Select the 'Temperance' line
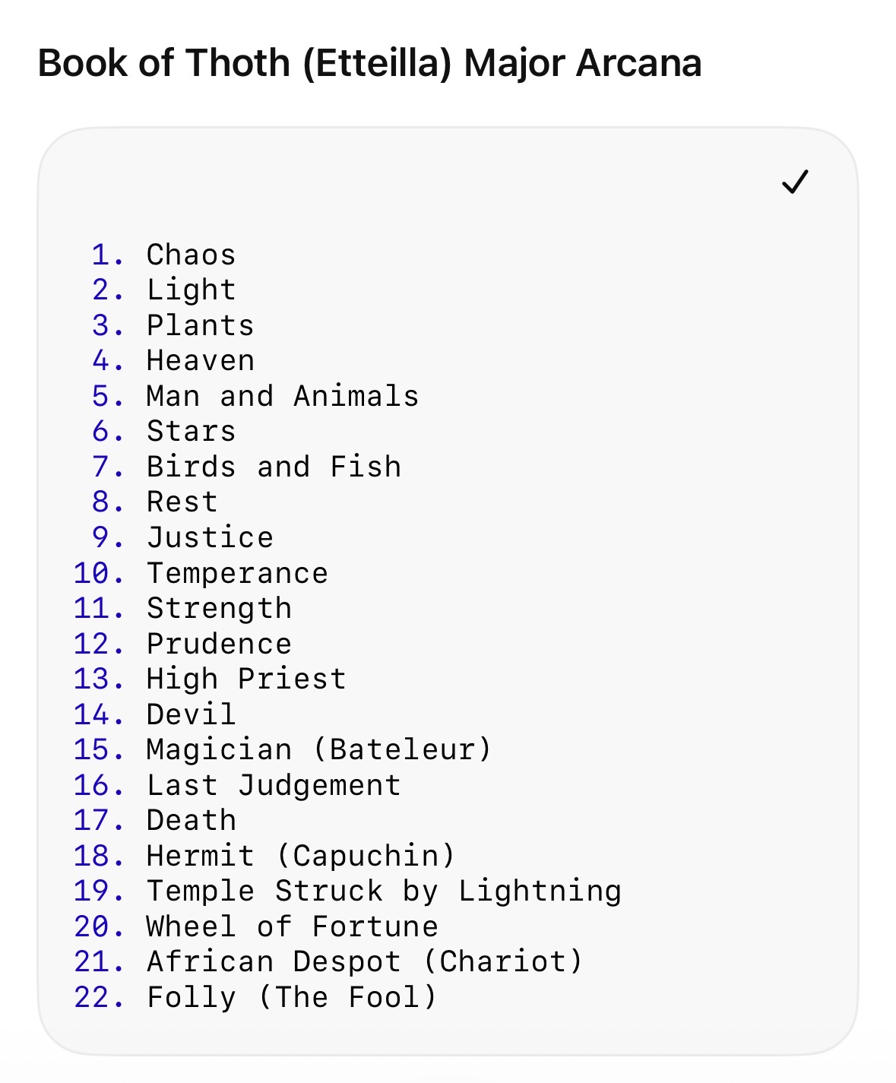 pyautogui.click(x=237, y=573)
